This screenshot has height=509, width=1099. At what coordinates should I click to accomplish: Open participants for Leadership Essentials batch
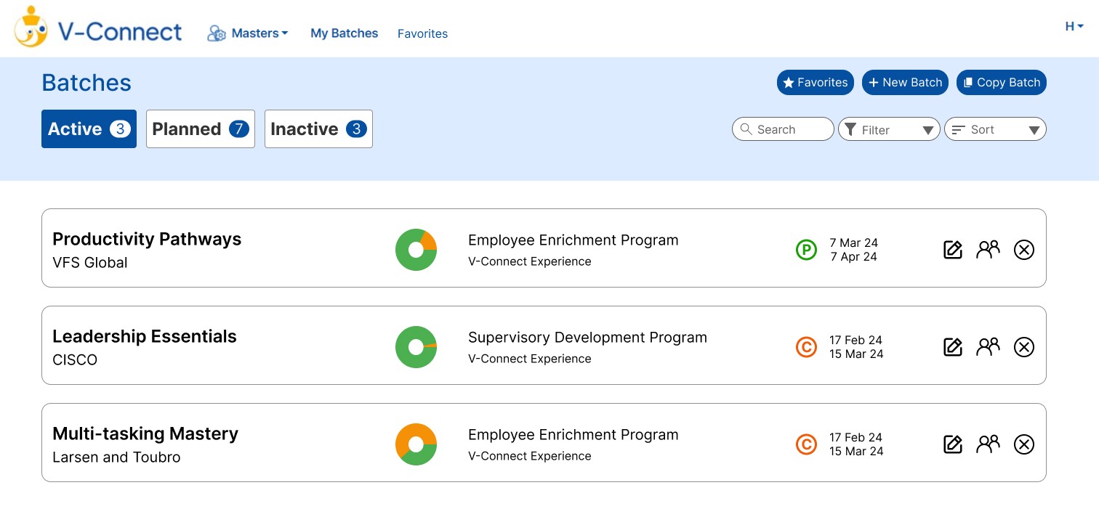pyautogui.click(x=988, y=347)
